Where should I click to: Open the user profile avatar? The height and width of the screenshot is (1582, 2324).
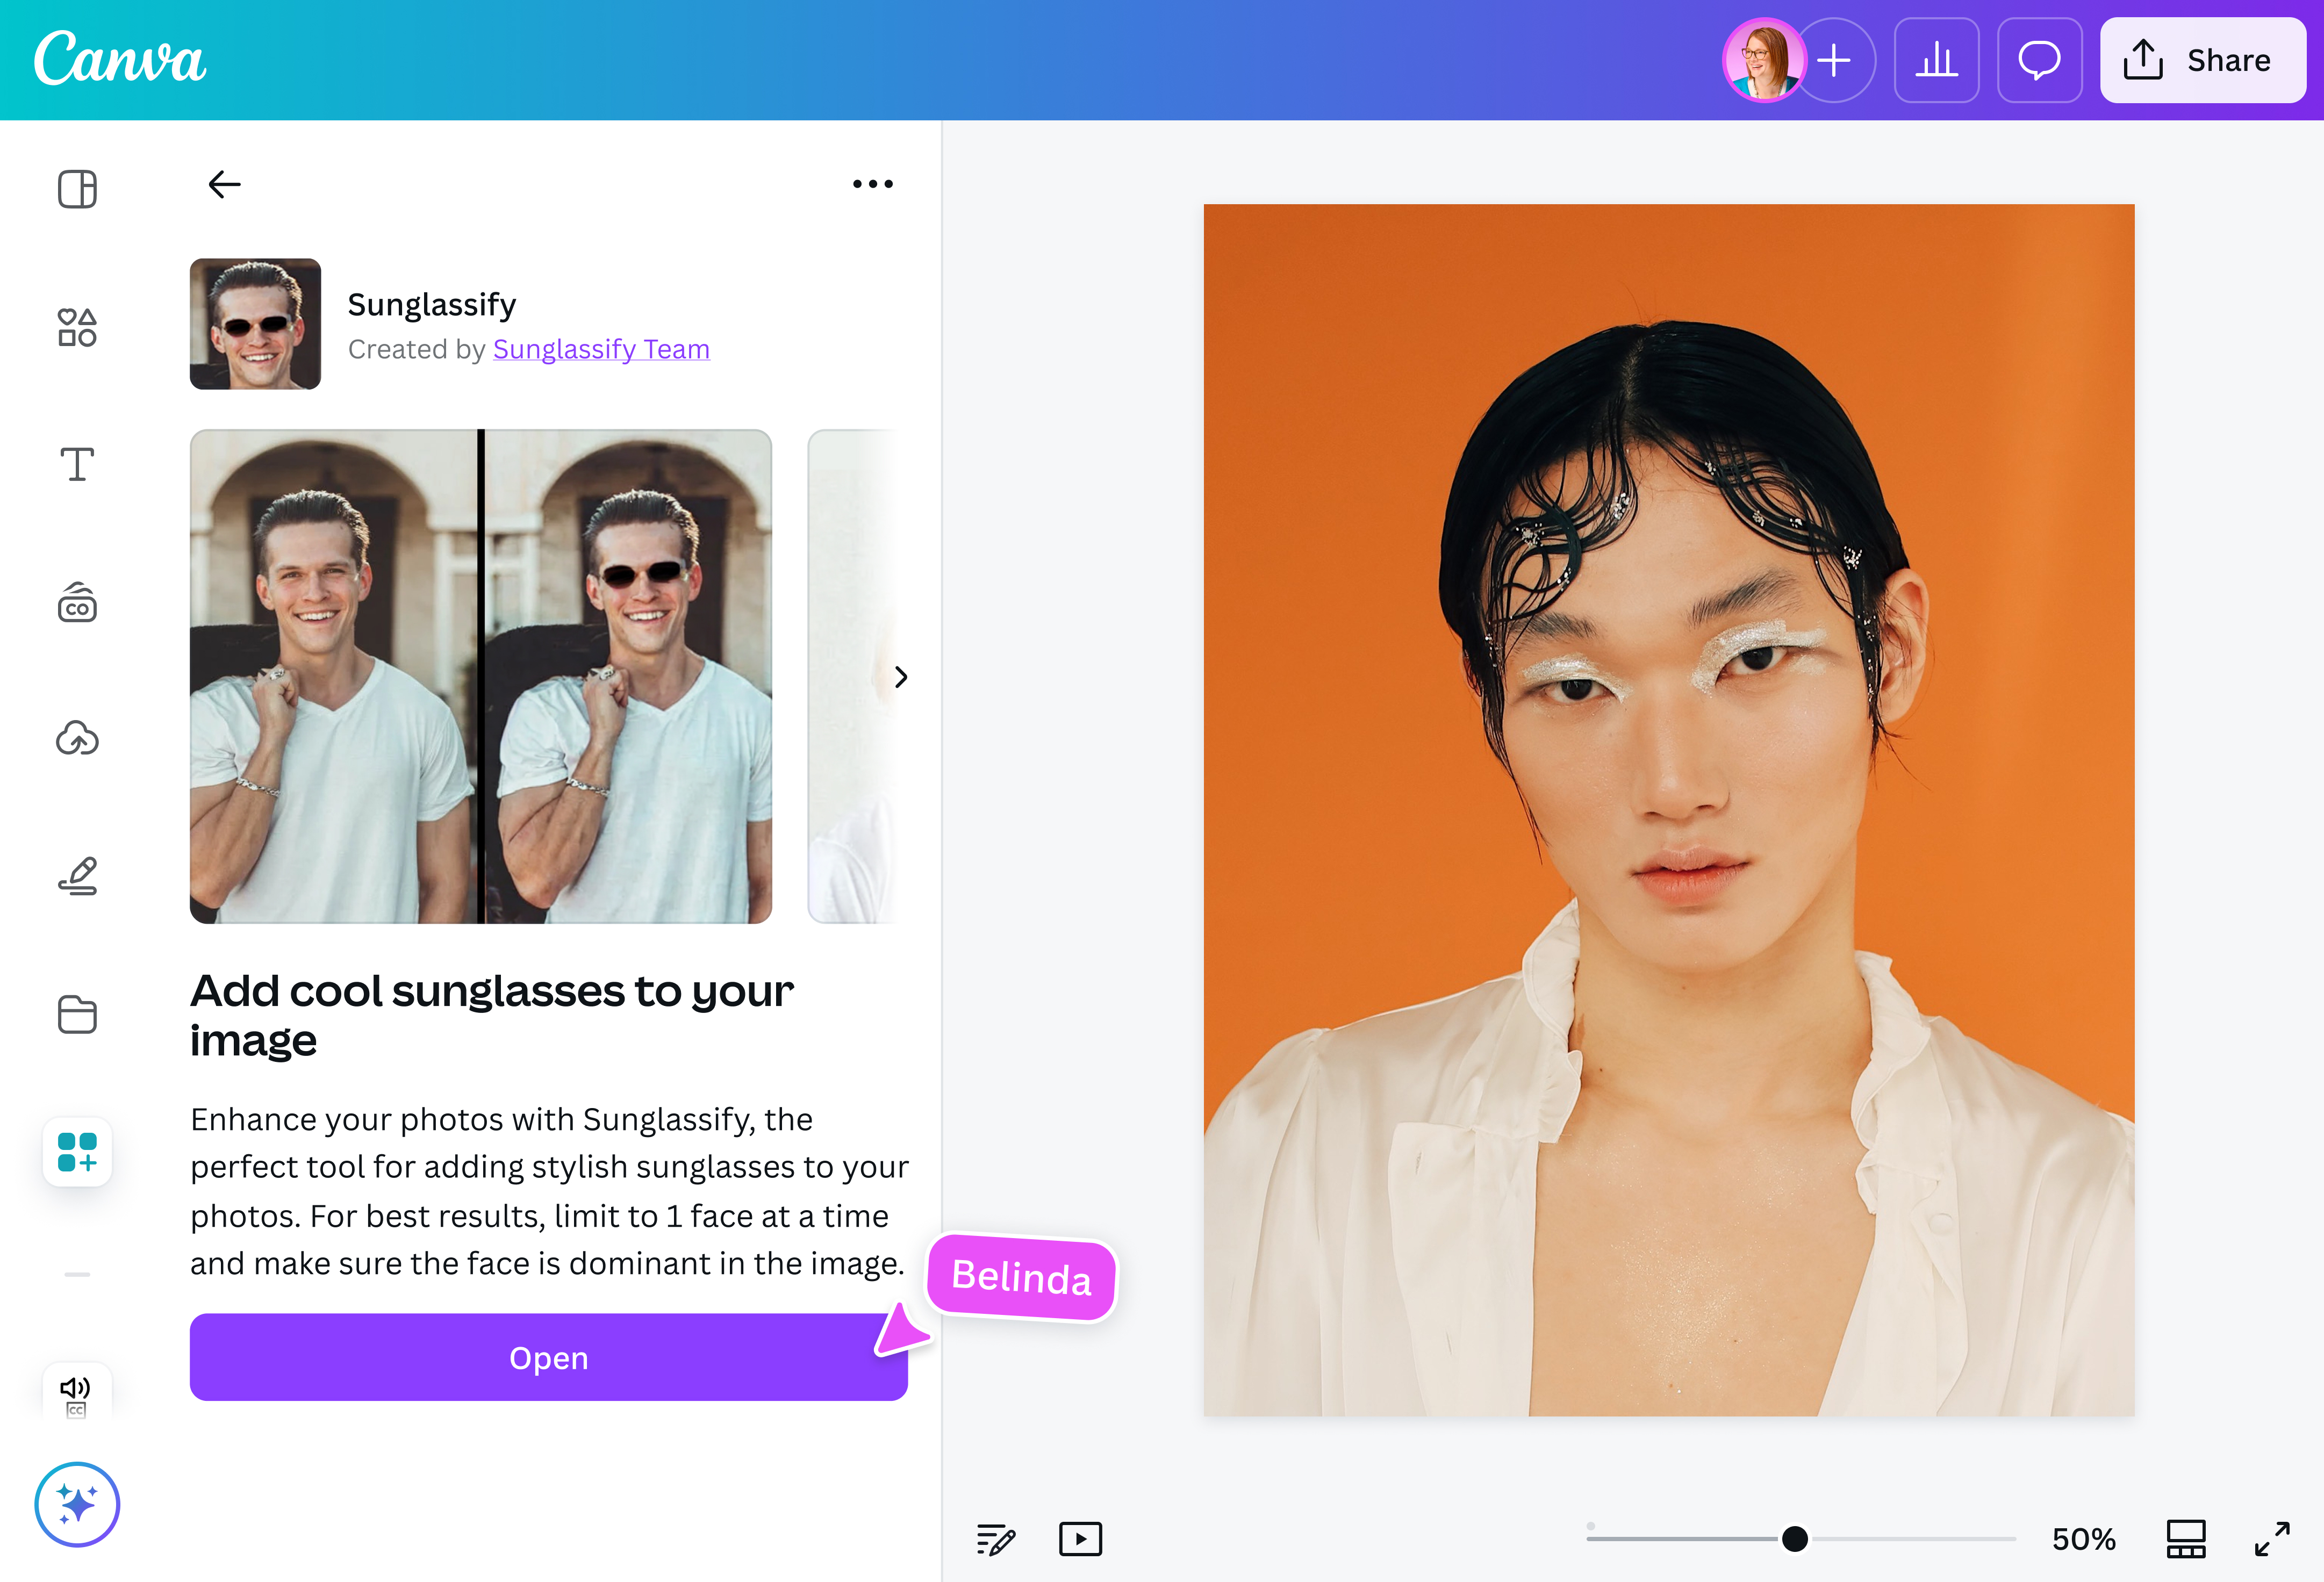click(1765, 60)
